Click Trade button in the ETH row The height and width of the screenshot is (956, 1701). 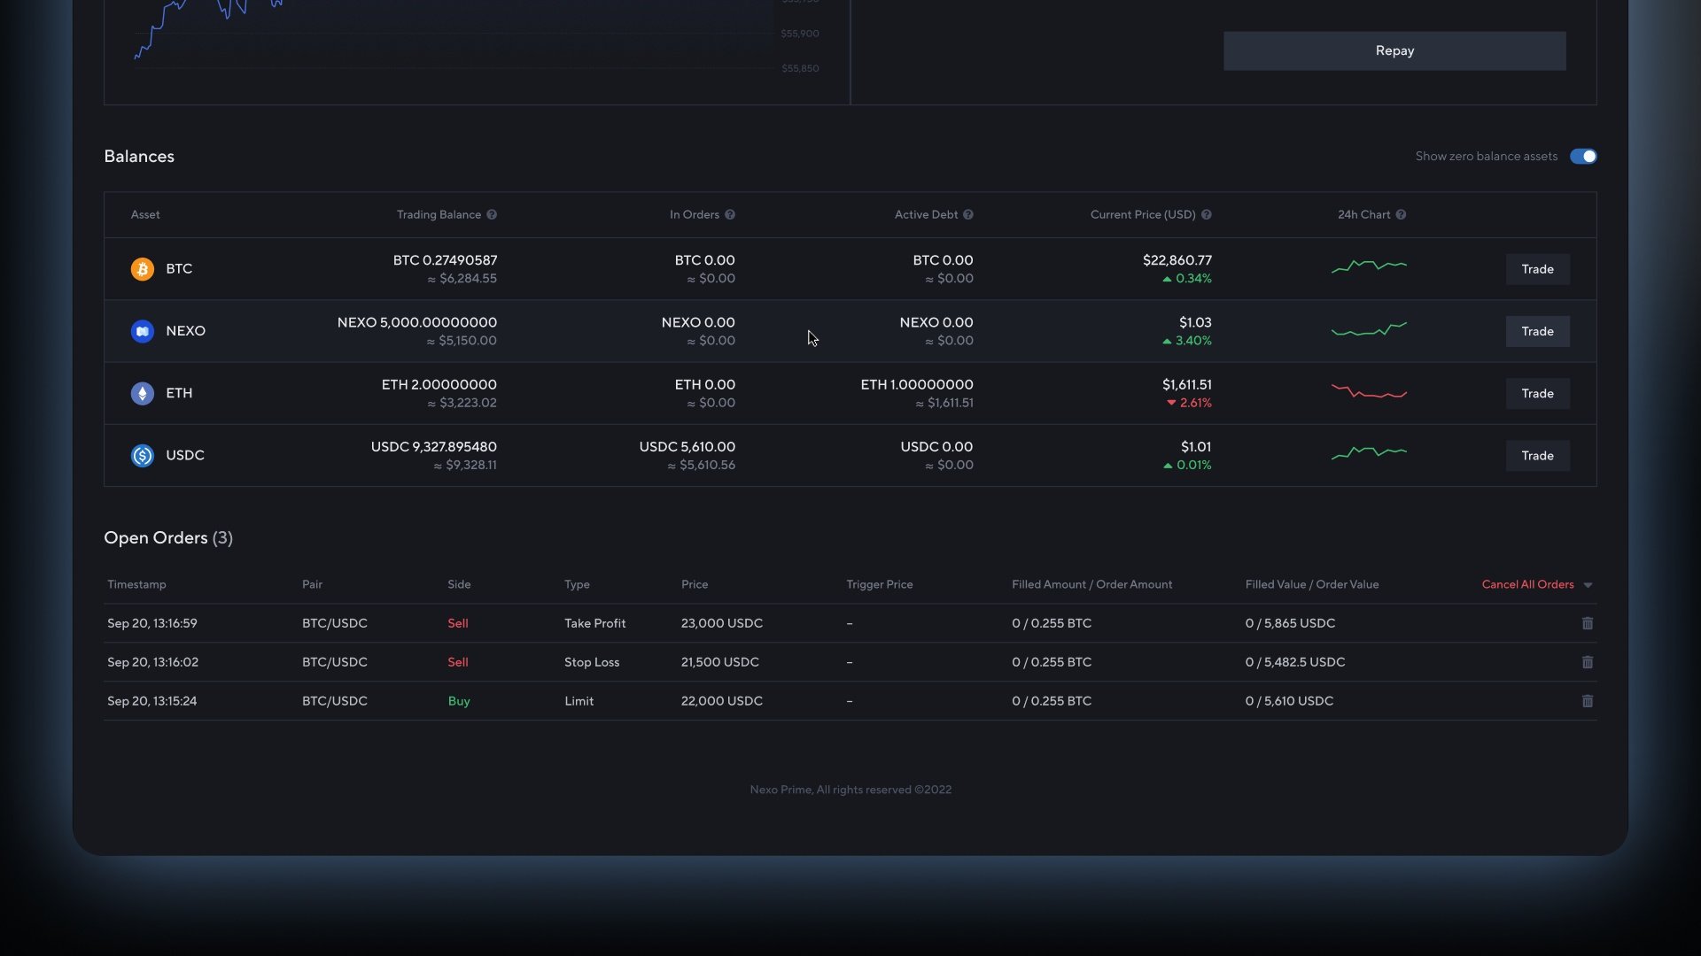point(1538,393)
